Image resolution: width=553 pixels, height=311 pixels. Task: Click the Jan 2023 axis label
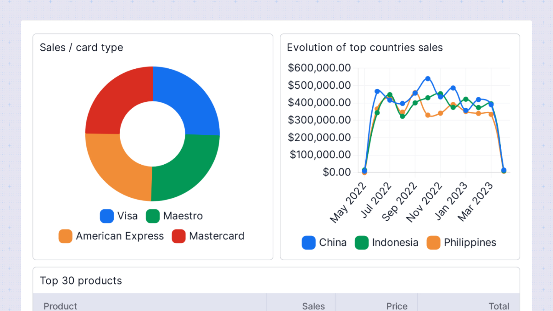(451, 201)
